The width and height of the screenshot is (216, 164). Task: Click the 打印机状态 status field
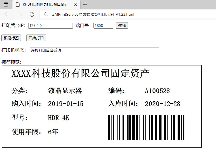point(94,50)
